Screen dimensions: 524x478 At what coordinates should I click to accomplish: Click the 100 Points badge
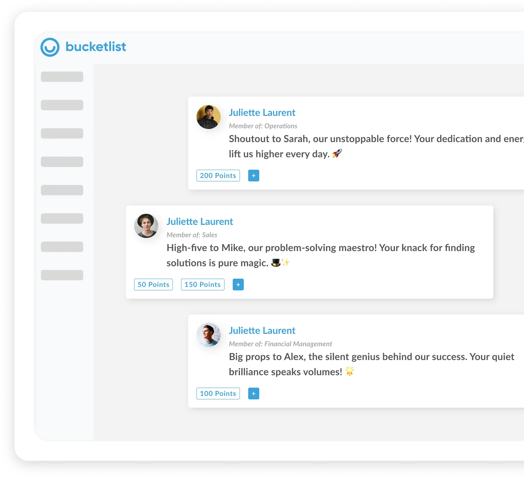(218, 394)
